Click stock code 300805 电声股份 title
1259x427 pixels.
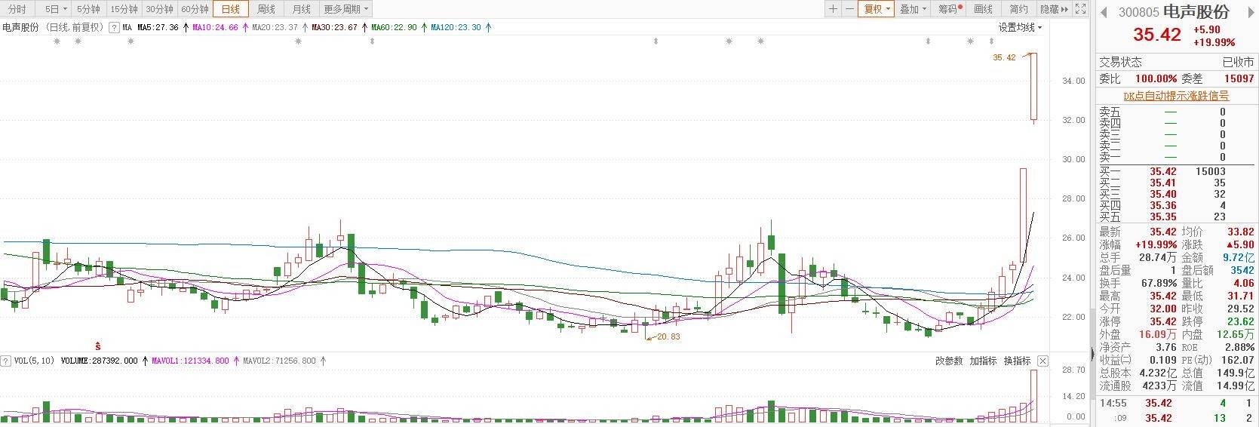pyautogui.click(x=1174, y=12)
